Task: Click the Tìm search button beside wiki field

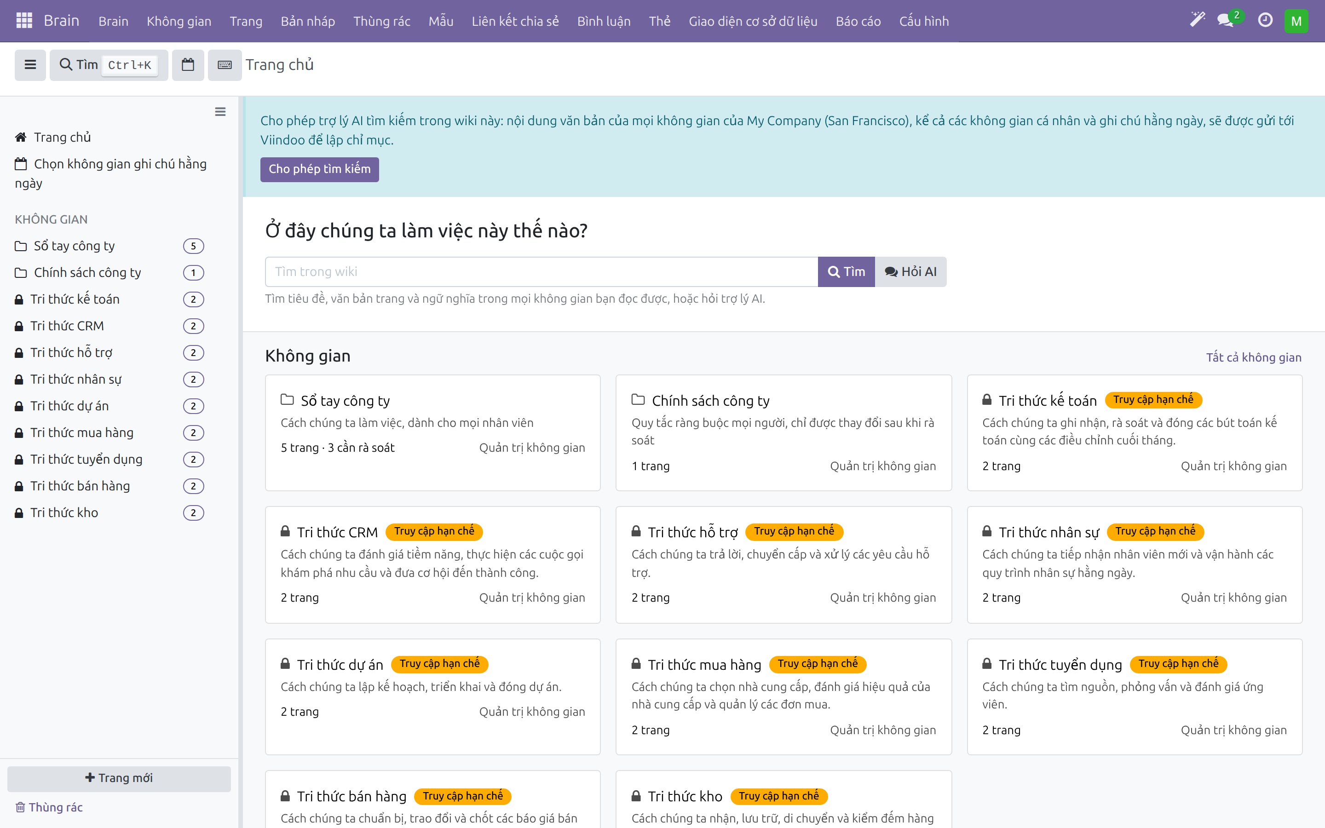Action: click(x=846, y=271)
